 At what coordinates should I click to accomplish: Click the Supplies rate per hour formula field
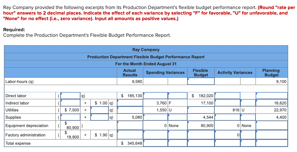[99, 117]
